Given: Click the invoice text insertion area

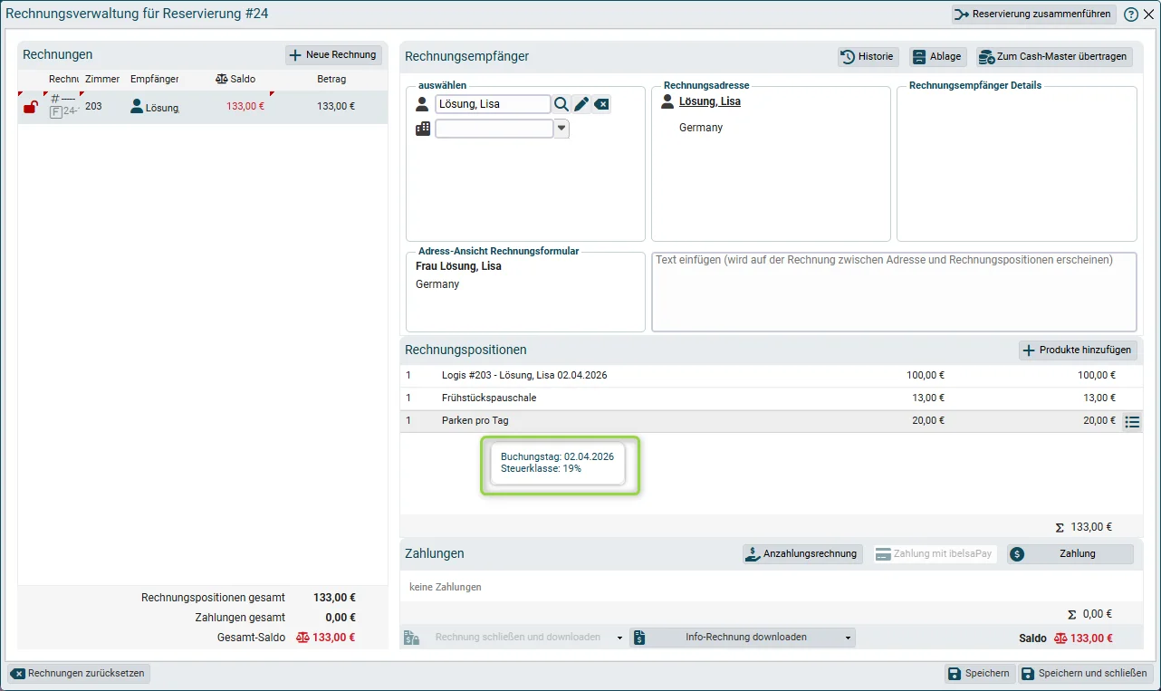Looking at the screenshot, I should pyautogui.click(x=894, y=293).
